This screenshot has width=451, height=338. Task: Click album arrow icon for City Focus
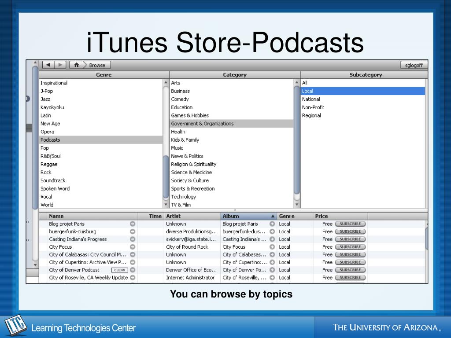click(x=272, y=247)
